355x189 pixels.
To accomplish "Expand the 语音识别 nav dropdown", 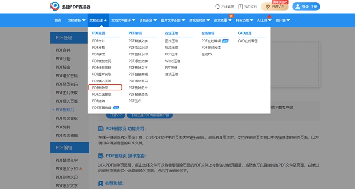I will pos(148,20).
